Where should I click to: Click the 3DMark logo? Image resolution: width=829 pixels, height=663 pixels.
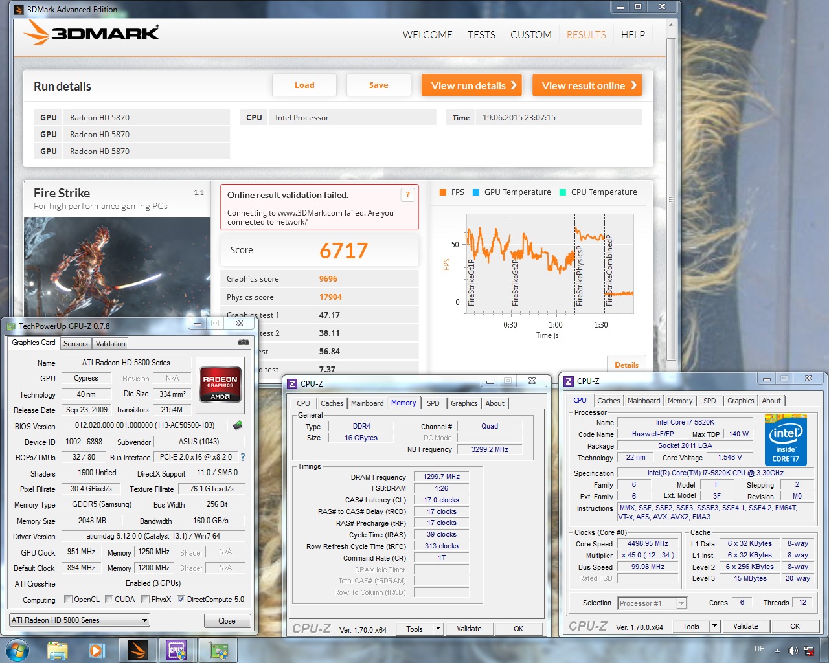91,32
